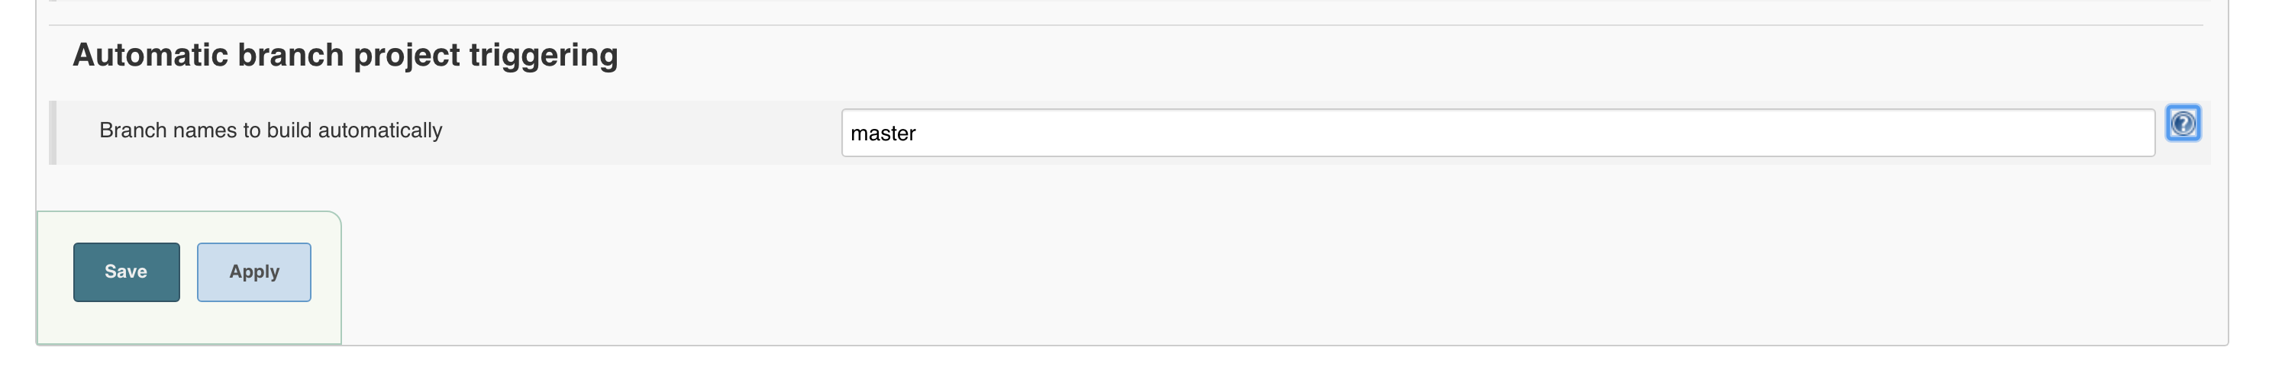
Task: Click the highlighted Branch names settings row
Action: click(1130, 133)
